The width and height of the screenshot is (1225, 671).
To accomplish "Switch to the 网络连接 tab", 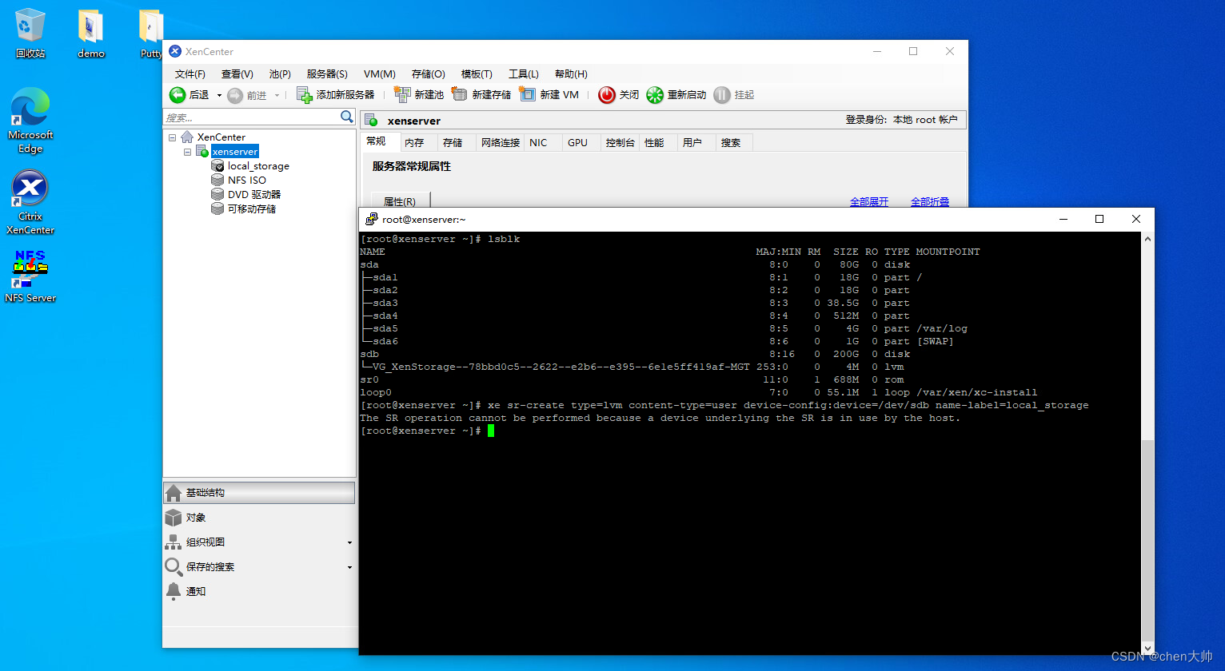I will click(x=501, y=143).
